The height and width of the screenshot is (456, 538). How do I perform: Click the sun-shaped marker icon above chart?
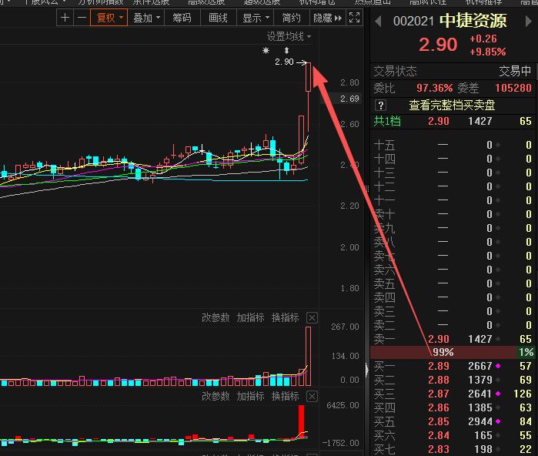[266, 51]
